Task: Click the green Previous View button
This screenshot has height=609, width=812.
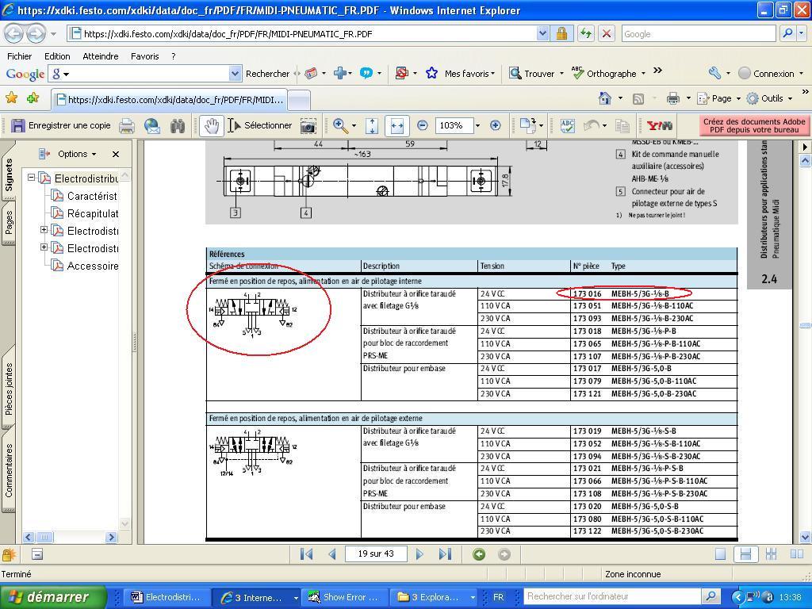Action: pyautogui.click(x=479, y=554)
